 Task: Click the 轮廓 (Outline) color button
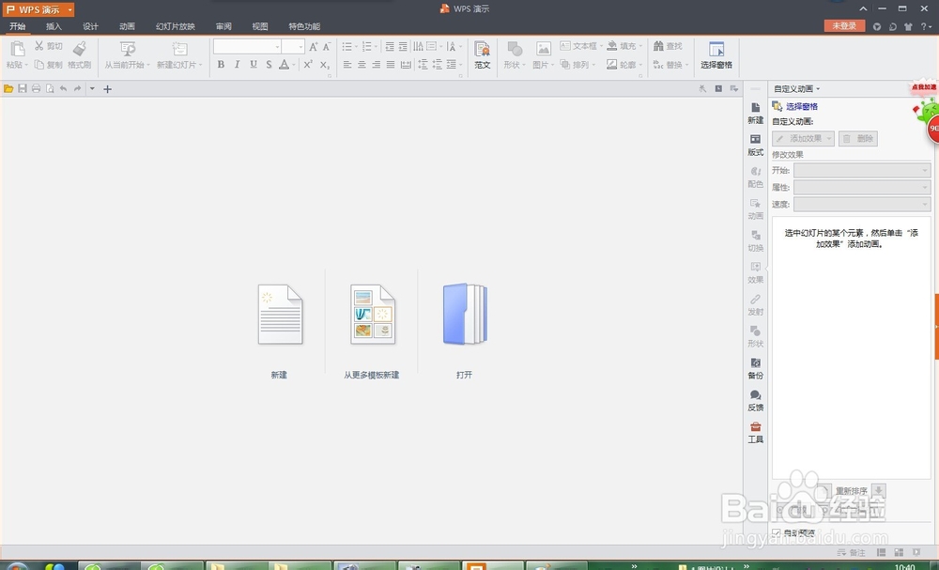(x=623, y=65)
